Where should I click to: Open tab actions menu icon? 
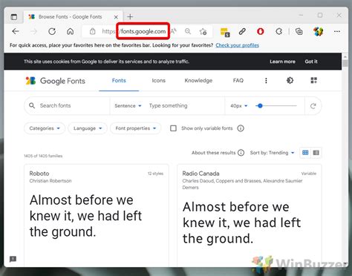click(14, 17)
